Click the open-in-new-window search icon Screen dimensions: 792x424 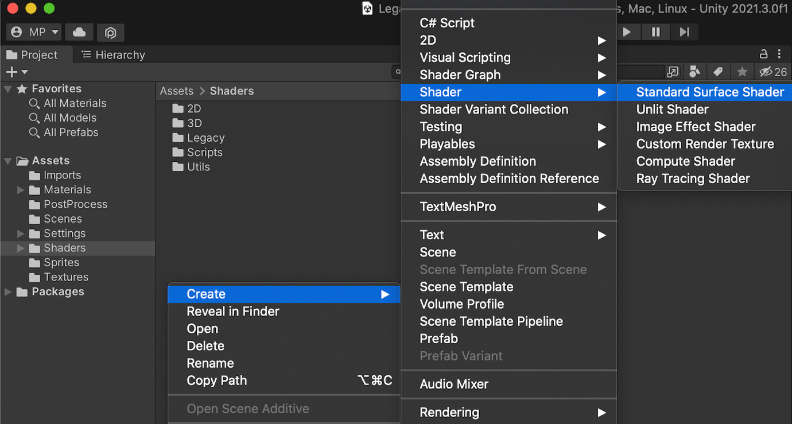tap(673, 72)
